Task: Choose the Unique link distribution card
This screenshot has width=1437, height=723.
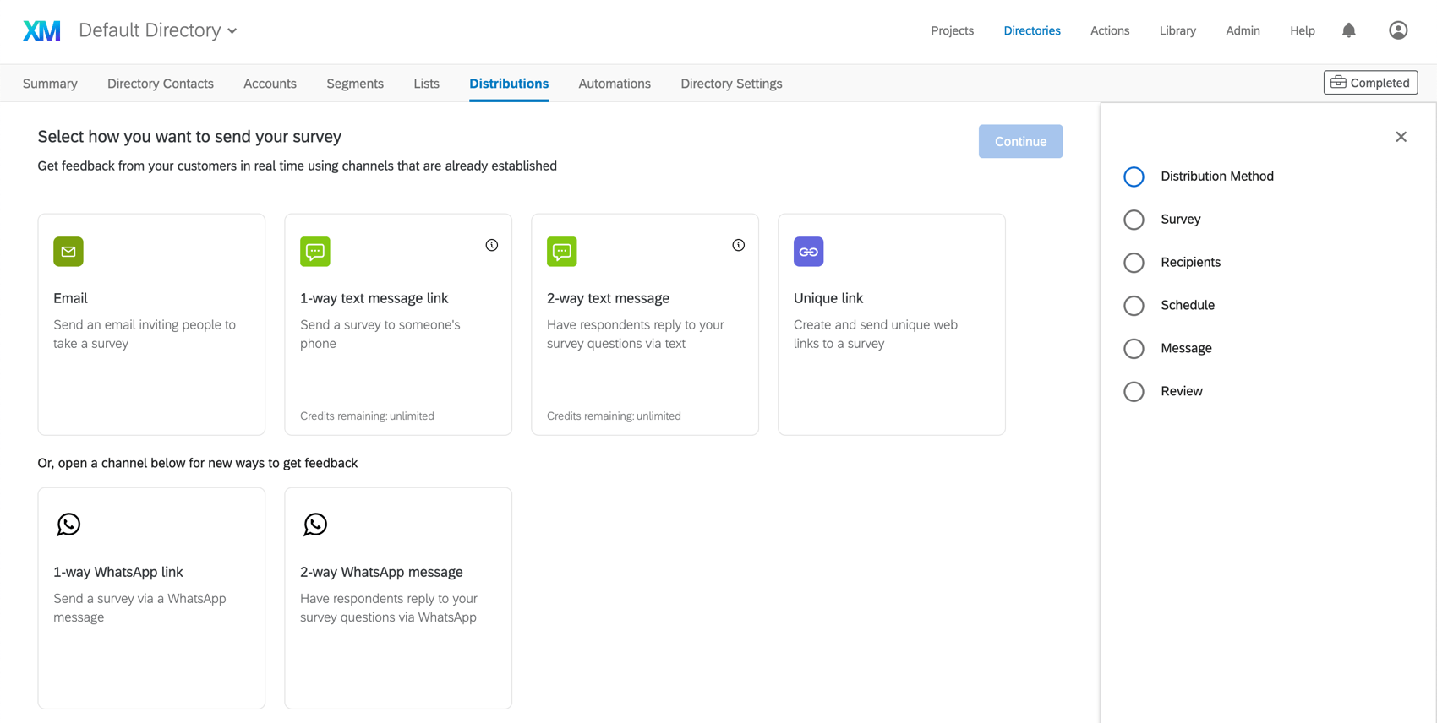Action: coord(892,324)
